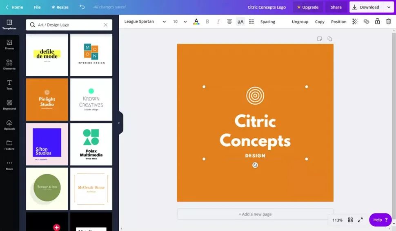396x231 pixels.
Task: Select the McGrath-Stone template
Action: (91, 189)
